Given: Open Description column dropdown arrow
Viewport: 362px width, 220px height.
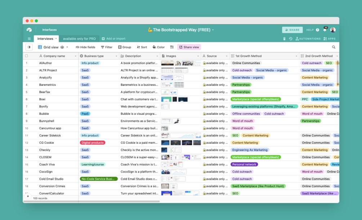Looking at the screenshot, I should tap(157, 56).
